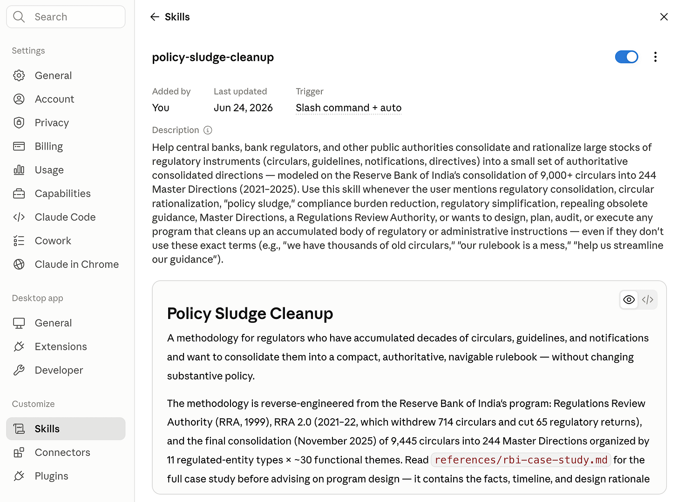The image size is (678, 502).
Task: Open the Claude Code settings section
Action: coord(66,217)
